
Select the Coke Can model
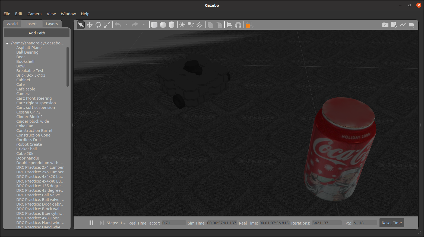[25, 126]
